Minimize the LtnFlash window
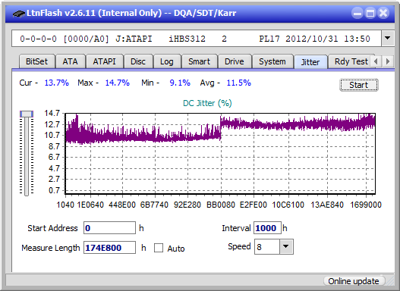This screenshot has height=291, width=400. coord(357,13)
